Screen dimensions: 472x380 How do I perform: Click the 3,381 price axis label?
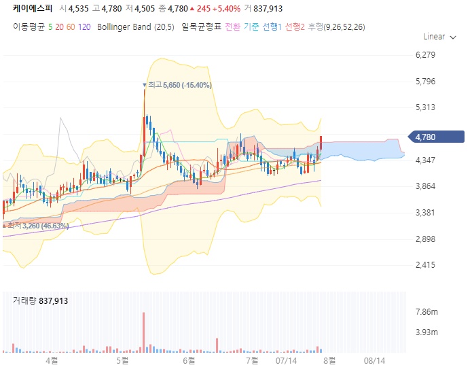pyautogui.click(x=425, y=213)
